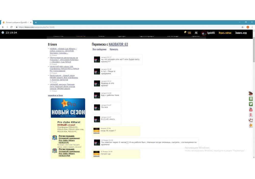255x179 pixels.
Task: Open blog post 'Регистрация - Новый сезон ПРОФИ режим'
Action: pyautogui.click(x=64, y=77)
